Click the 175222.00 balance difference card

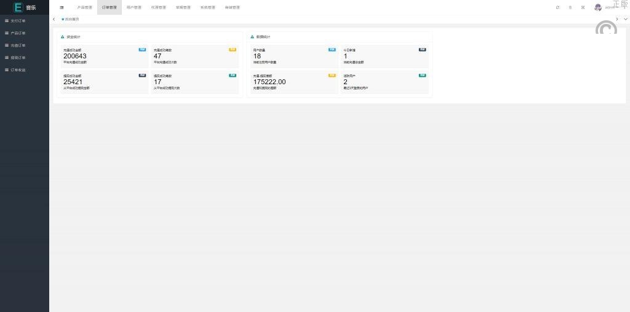point(293,82)
